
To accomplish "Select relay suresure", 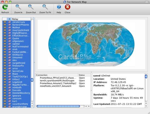I will pyautogui.click(x=17, y=98).
